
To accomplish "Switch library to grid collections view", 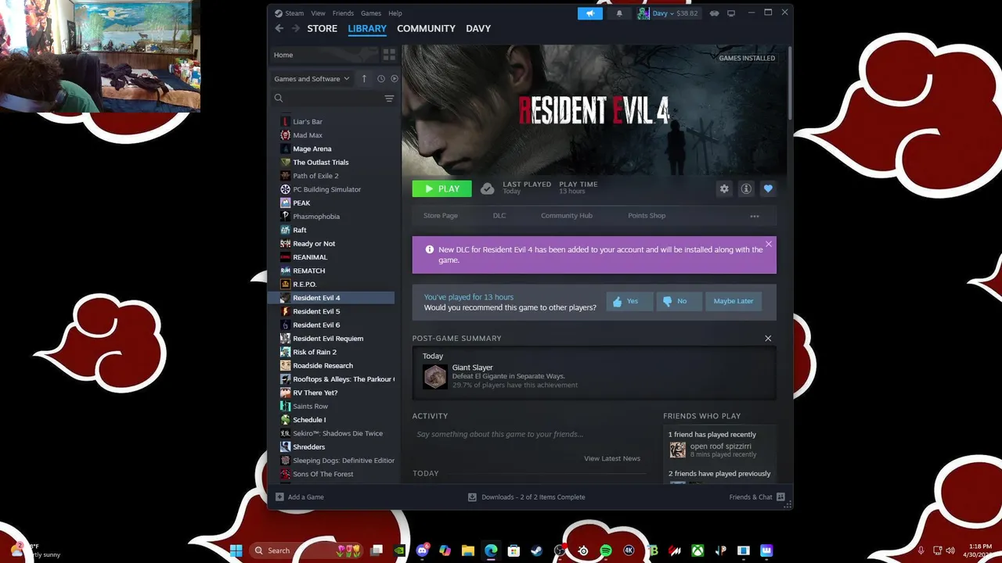I will pos(389,55).
